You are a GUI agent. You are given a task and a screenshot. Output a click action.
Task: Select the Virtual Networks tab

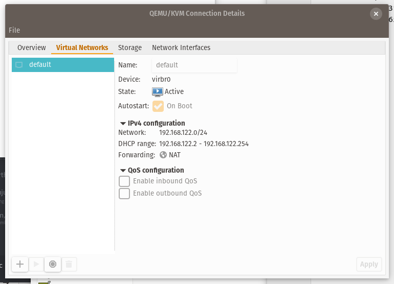pos(82,48)
